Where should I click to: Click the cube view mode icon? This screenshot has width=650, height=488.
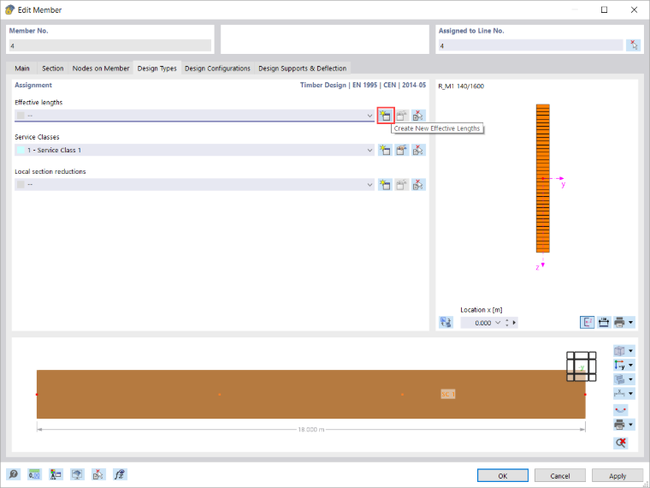click(619, 351)
